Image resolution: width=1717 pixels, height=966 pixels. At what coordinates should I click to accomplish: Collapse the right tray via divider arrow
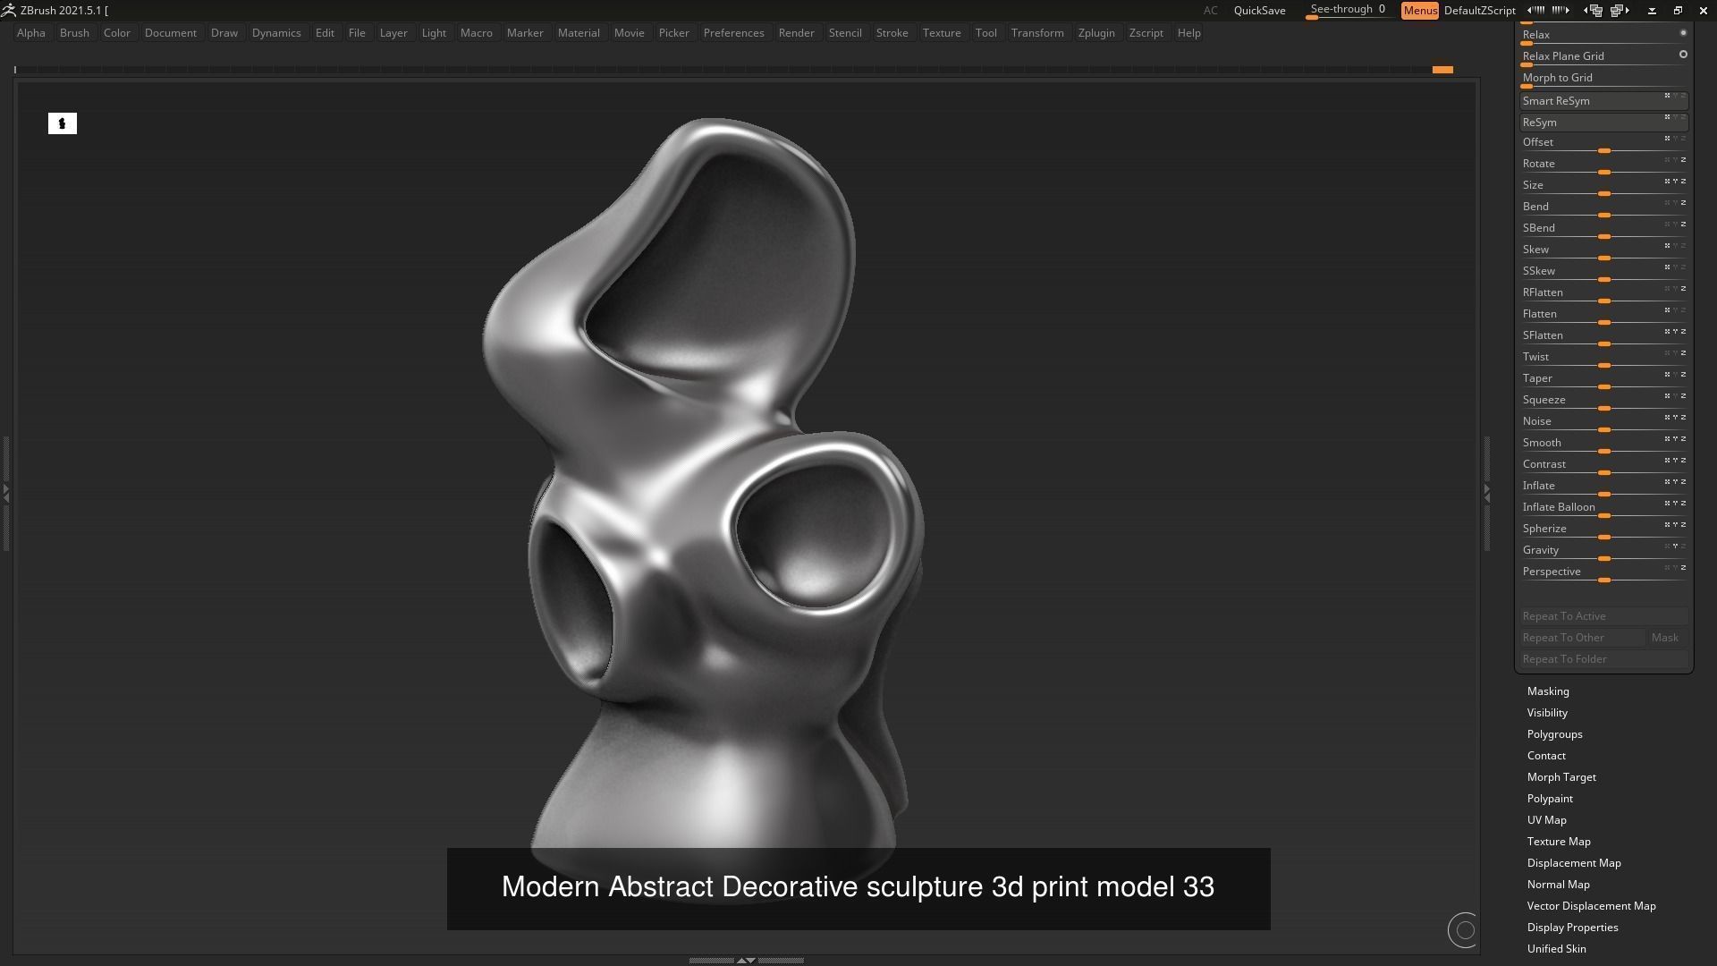pos(1487,492)
